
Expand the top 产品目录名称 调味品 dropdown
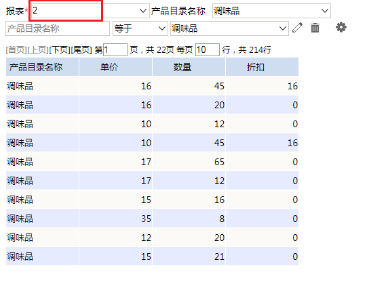271,11
